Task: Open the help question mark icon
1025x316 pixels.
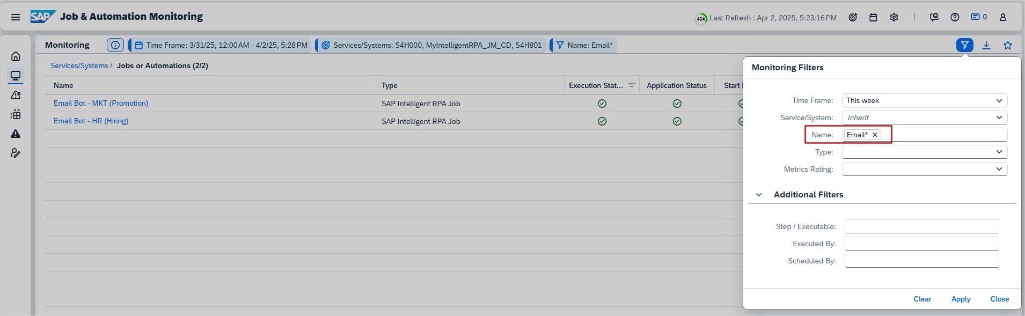Action: pyautogui.click(x=955, y=17)
